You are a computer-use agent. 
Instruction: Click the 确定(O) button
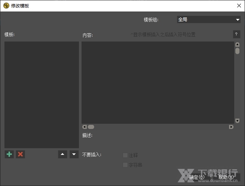pos(197,177)
